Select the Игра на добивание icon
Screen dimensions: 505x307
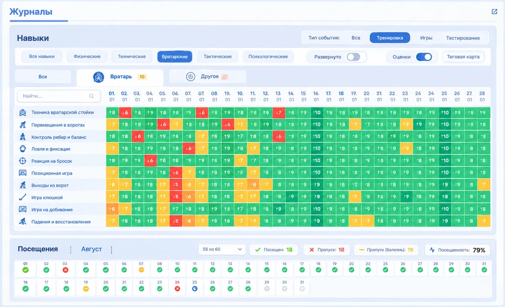[x=23, y=209]
